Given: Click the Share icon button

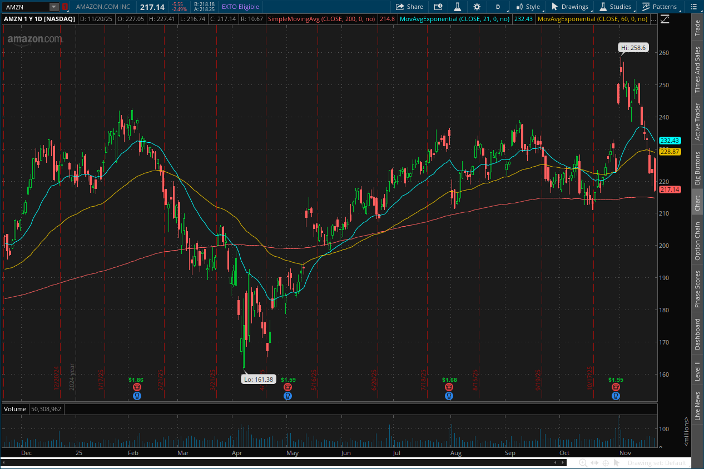Looking at the screenshot, I should (409, 7).
